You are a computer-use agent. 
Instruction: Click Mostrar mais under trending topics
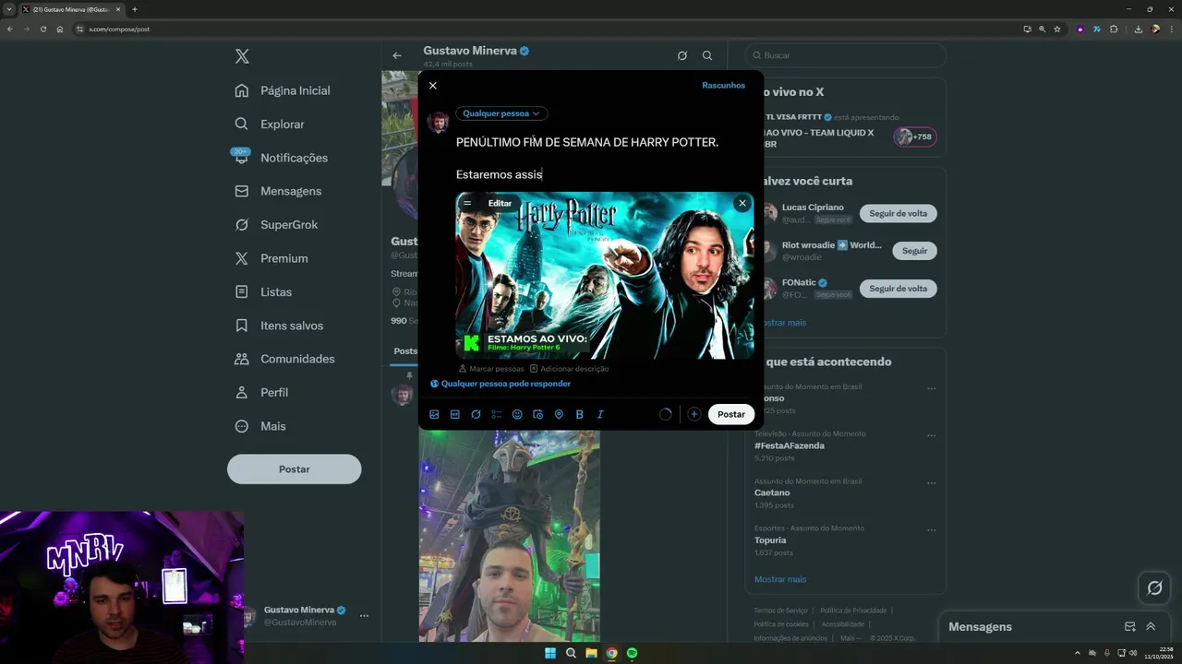(x=780, y=579)
